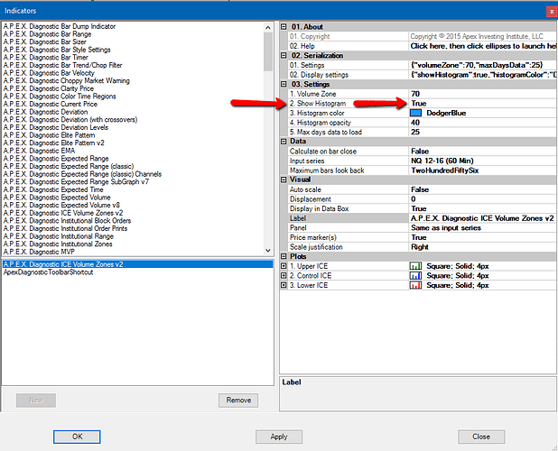Expand the 3. Lower ICE plot
Viewport: 558px width, 451px height.
click(x=284, y=285)
